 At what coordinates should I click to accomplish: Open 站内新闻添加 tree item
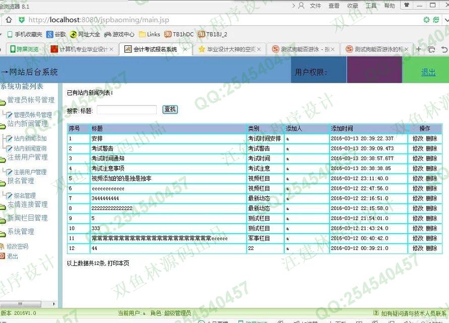pos(30,138)
